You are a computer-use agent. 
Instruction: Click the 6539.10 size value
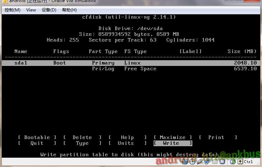coord(245,68)
